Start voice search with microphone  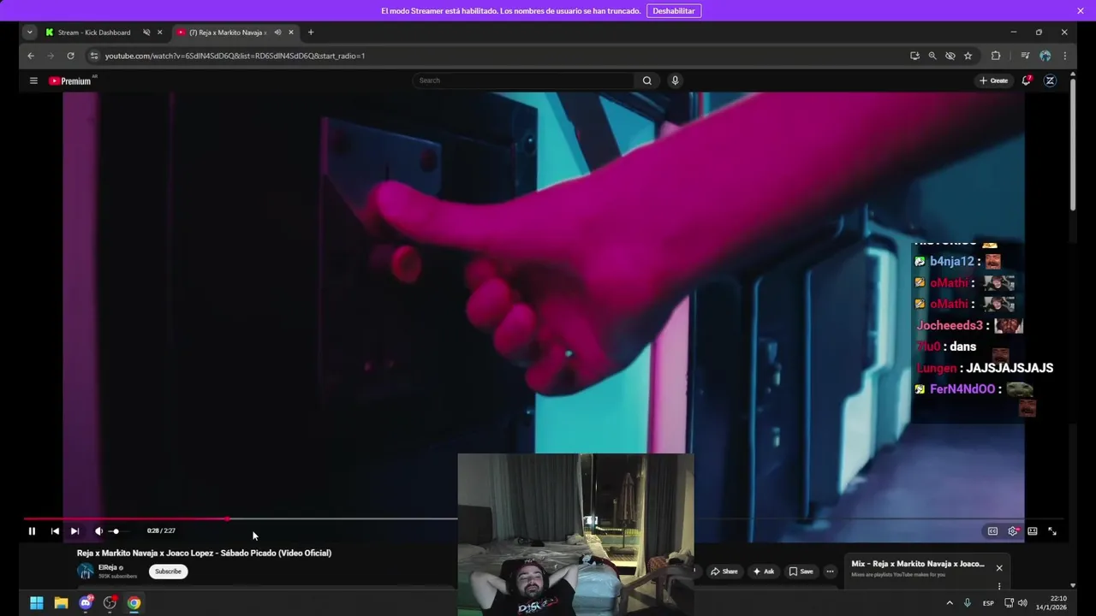675,80
